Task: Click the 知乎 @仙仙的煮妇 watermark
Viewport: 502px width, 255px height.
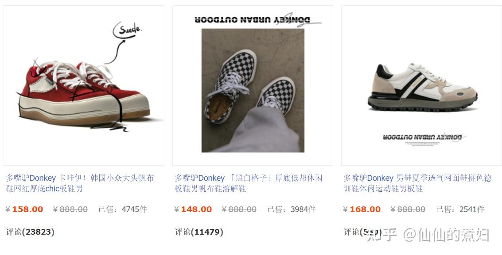Action: pos(428,235)
